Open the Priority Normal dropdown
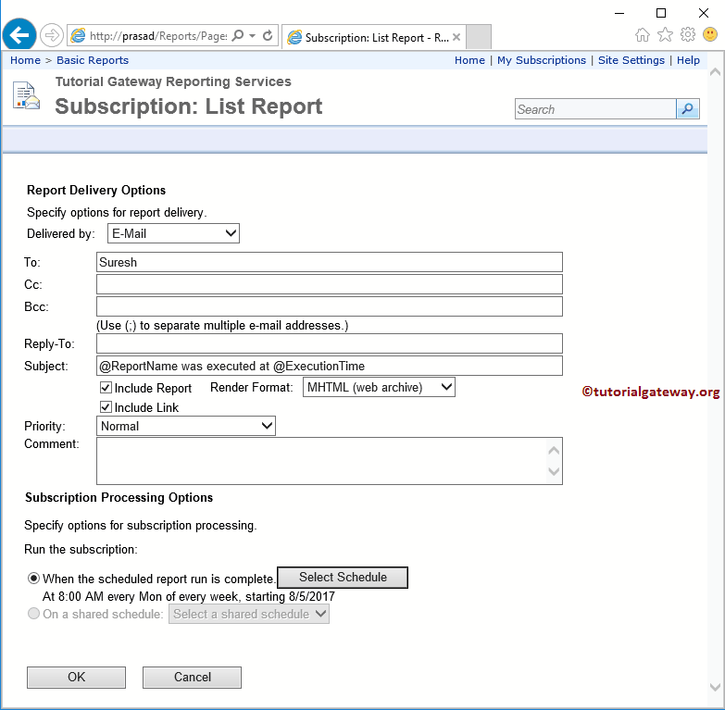The image size is (725, 710). pyautogui.click(x=186, y=426)
